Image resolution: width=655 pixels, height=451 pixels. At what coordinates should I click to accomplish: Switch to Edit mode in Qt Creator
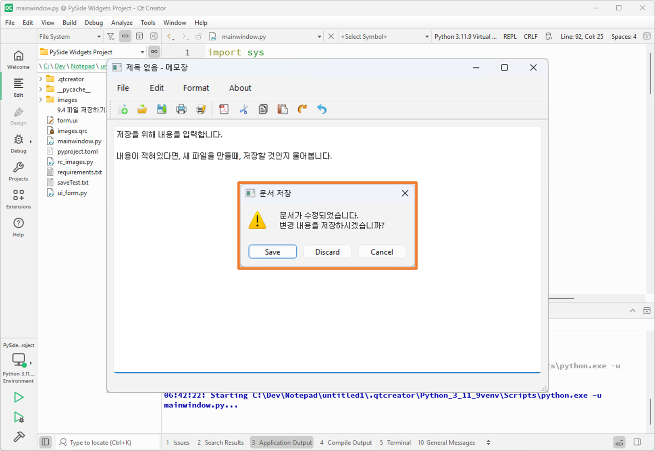[19, 87]
